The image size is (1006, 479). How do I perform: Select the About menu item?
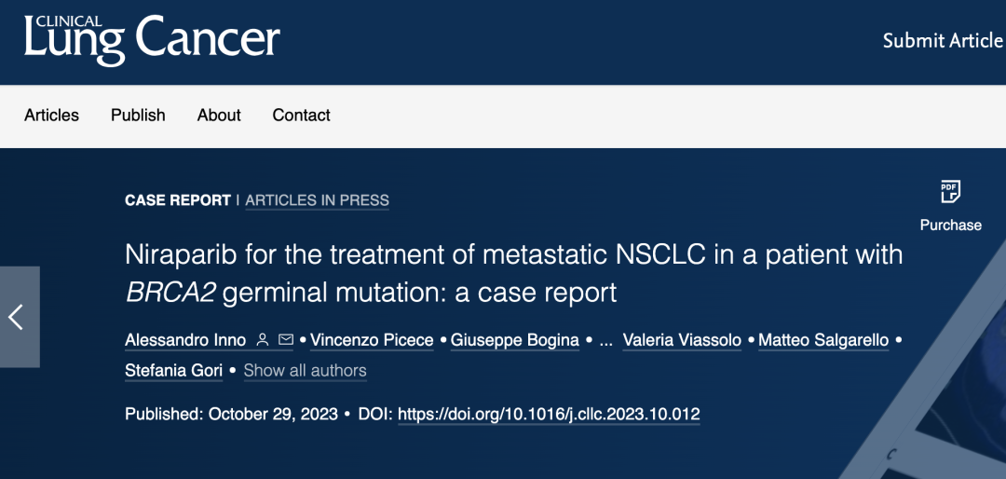[219, 116]
